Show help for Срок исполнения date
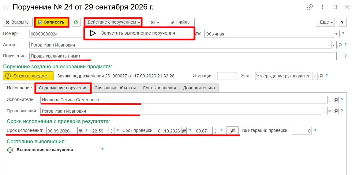The height and width of the screenshot is (175, 352). click(86, 131)
